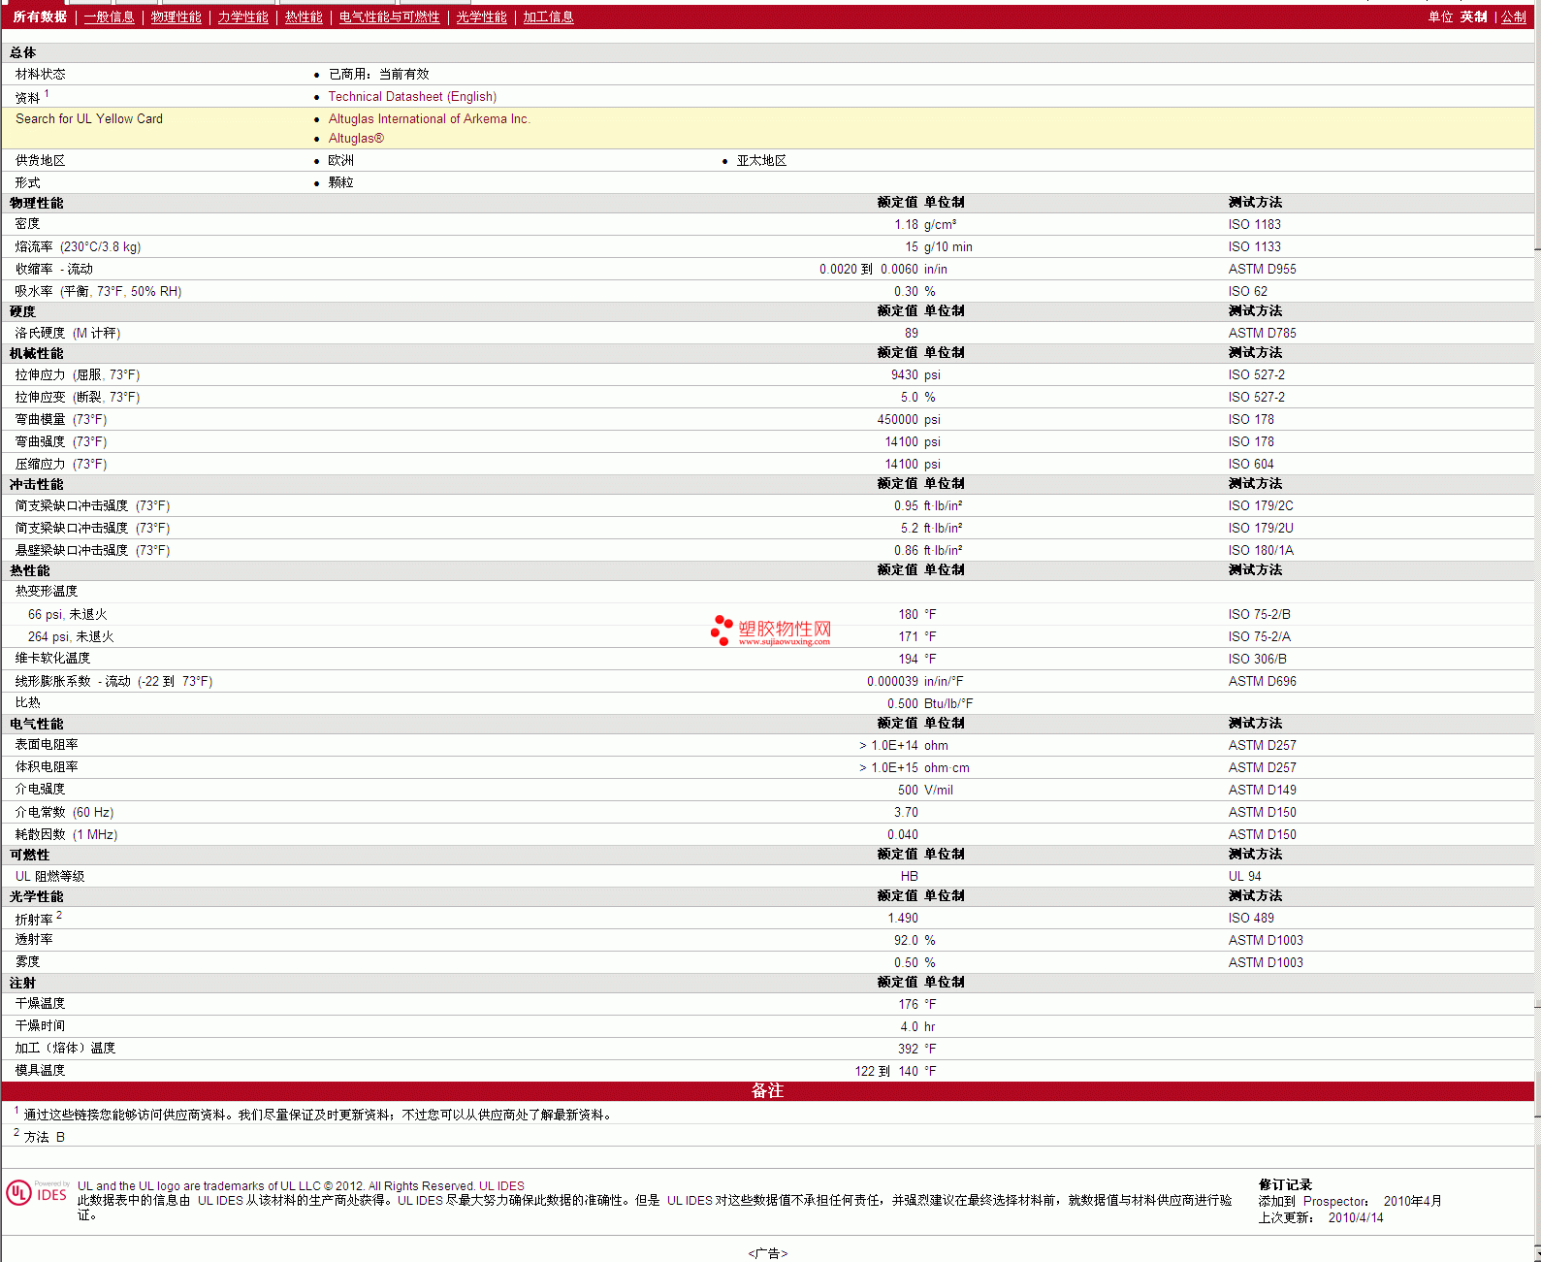The width and height of the screenshot is (1541, 1262).
Task: Select the 亚太地区 availability region
Action: pyautogui.click(x=761, y=160)
